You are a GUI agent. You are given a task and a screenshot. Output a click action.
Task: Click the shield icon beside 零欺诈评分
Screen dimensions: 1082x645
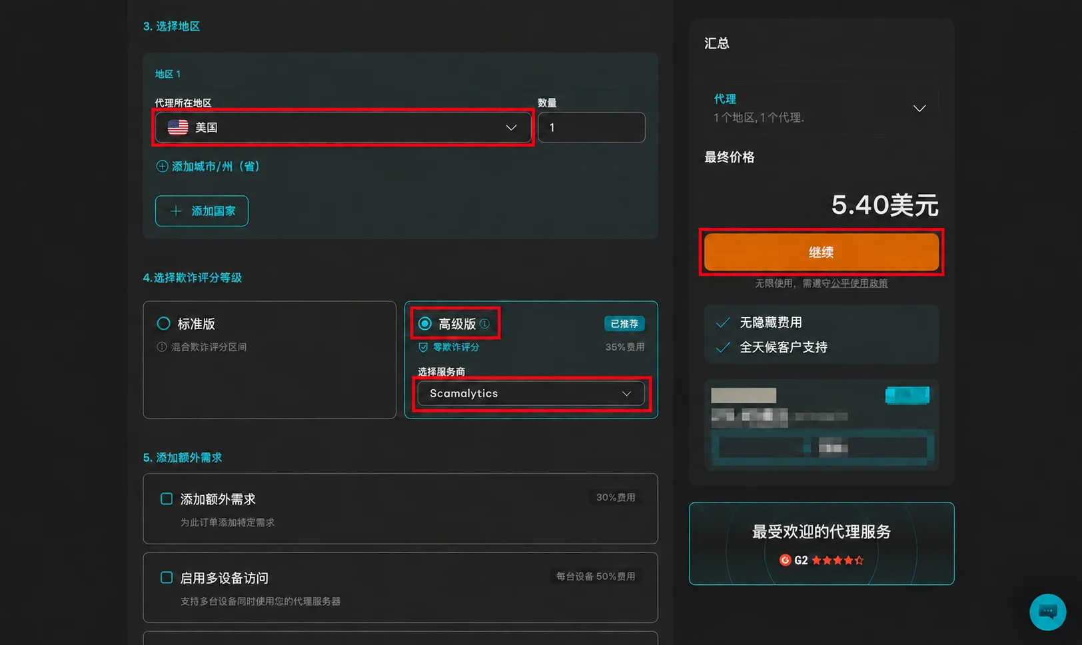pos(423,347)
